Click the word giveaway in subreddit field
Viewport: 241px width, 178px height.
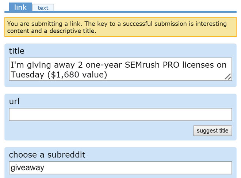(x=27, y=168)
